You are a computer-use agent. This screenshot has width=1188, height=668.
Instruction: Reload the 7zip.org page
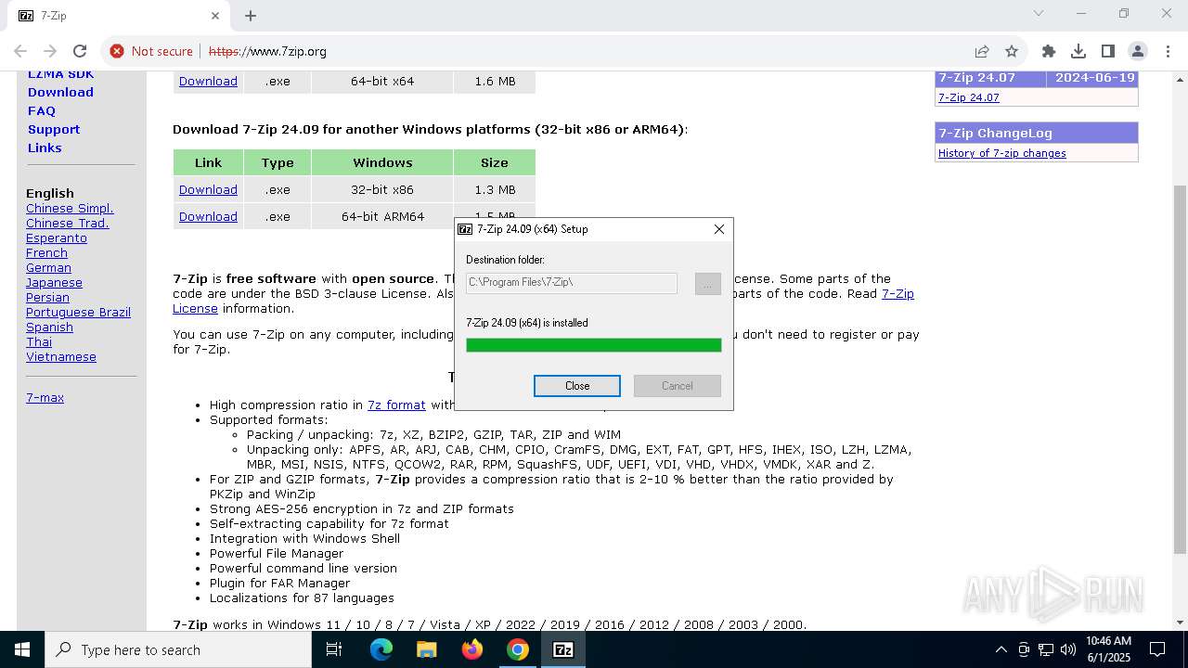[80, 51]
